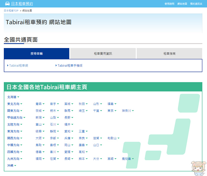Open the 京都 prefecture dropdown

[x=54, y=138]
